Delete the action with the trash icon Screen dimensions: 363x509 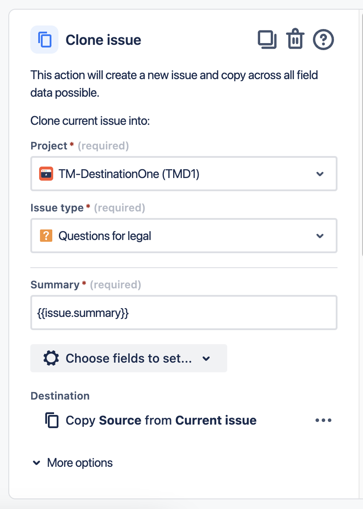(295, 40)
